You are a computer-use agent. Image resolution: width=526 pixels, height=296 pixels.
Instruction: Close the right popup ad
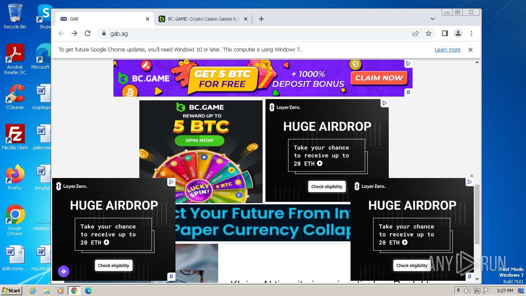pyautogui.click(x=472, y=176)
